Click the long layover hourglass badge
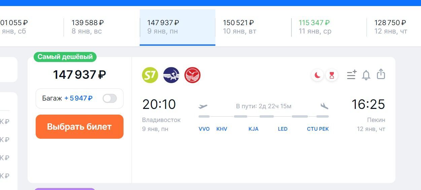Screen dimensions: 421x190 [332, 75]
